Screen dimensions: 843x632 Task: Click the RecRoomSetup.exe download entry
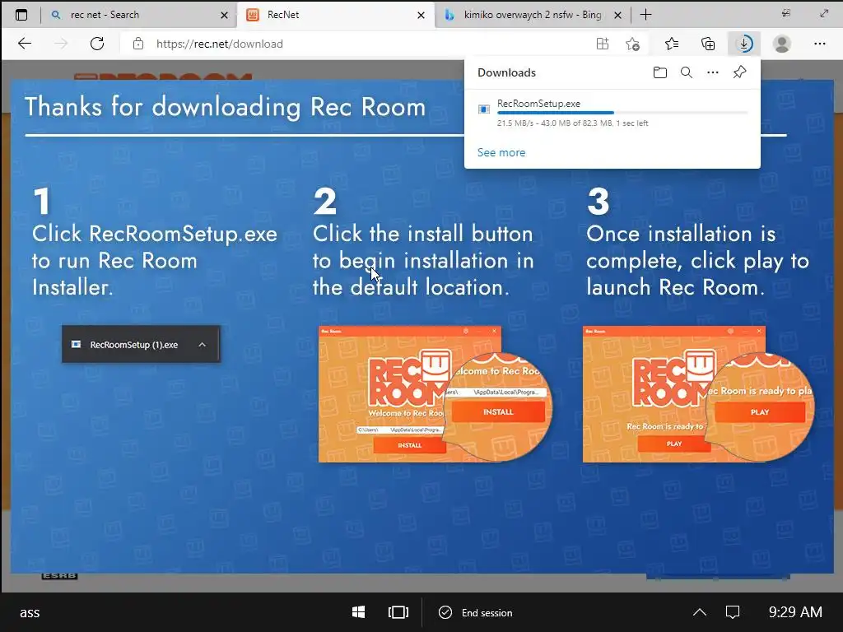click(612, 113)
